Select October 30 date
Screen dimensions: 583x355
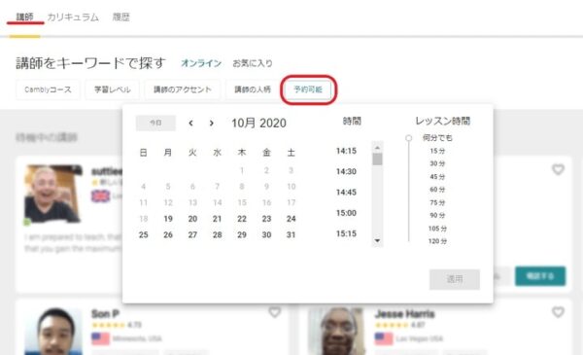click(x=266, y=234)
